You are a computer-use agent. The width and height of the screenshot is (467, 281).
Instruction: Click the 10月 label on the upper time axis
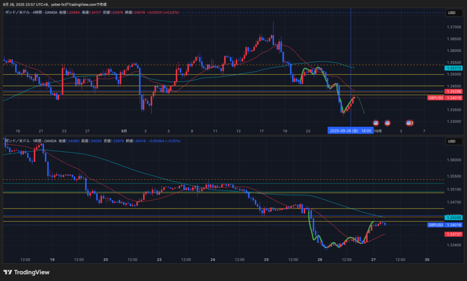point(378,130)
